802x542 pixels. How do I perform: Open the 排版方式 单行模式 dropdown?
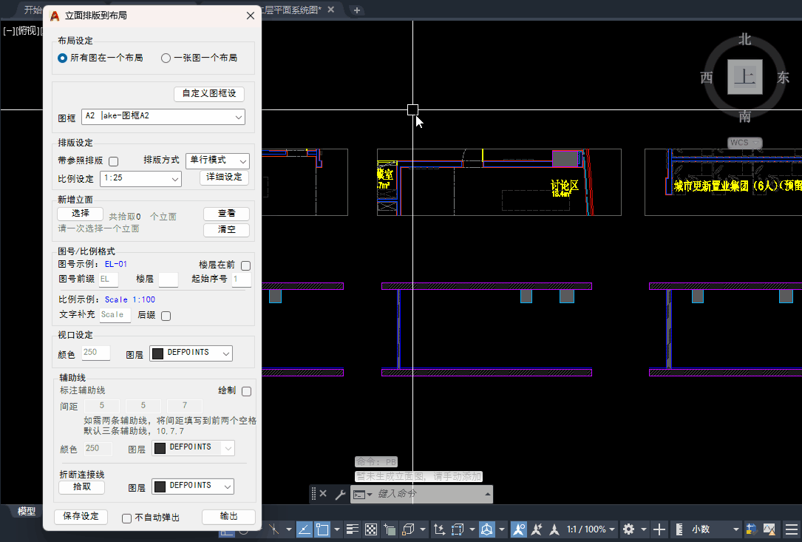[x=218, y=160]
